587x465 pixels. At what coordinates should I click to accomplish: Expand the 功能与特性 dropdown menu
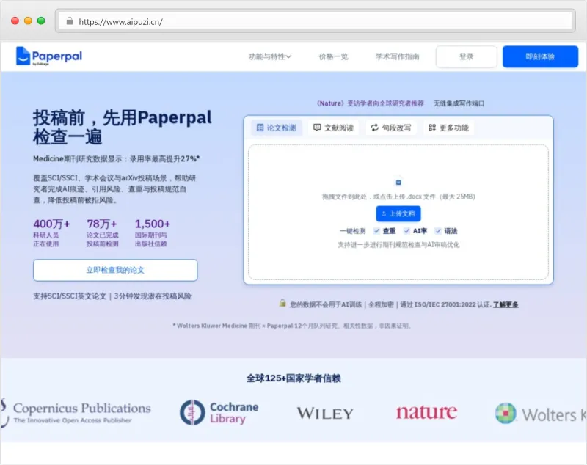pos(270,56)
